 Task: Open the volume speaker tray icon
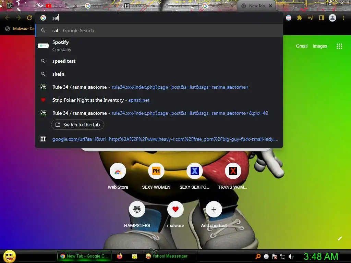pos(291,256)
